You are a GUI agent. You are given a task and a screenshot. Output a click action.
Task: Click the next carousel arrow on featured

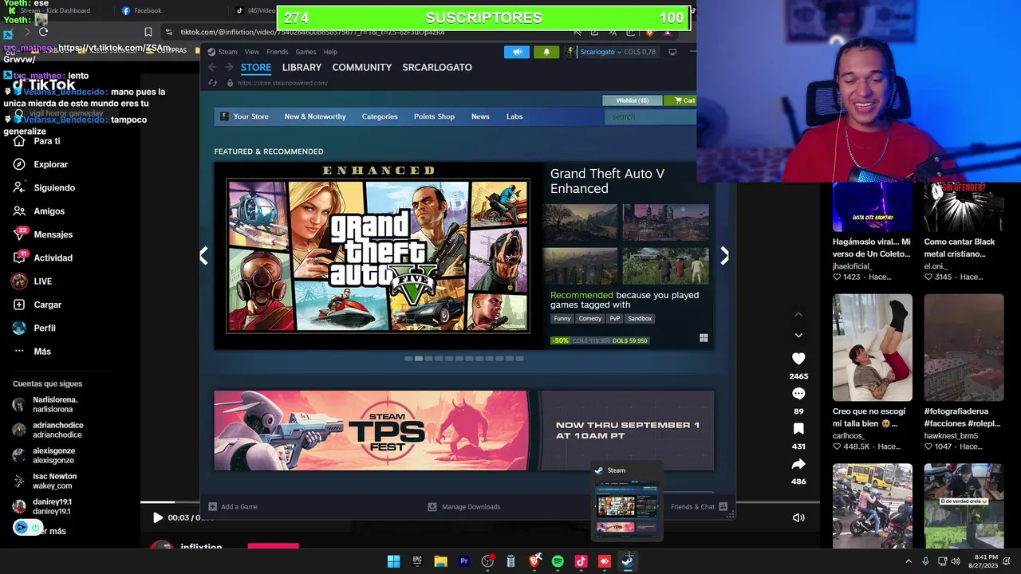click(x=724, y=255)
